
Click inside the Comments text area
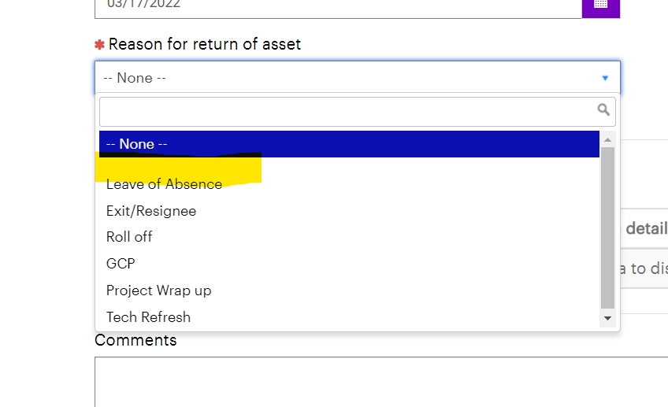pyautogui.click(x=381, y=382)
